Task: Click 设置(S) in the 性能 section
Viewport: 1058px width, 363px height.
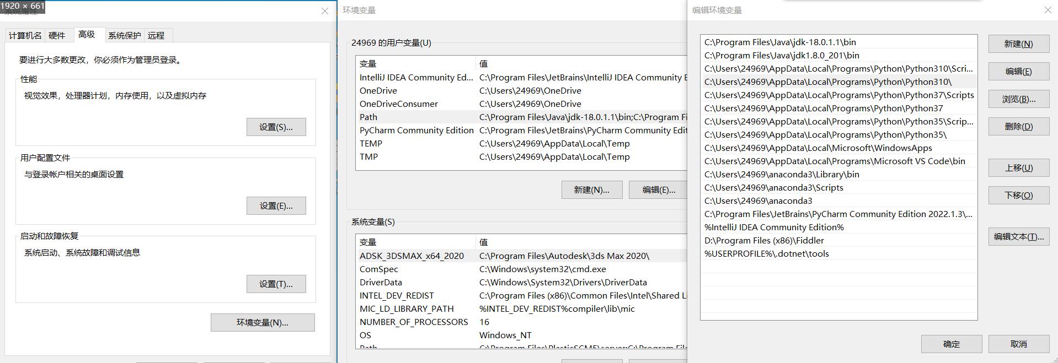Action: [276, 127]
